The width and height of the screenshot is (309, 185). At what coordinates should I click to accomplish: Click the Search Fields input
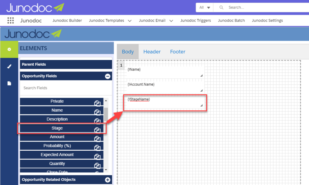pyautogui.click(x=66, y=88)
